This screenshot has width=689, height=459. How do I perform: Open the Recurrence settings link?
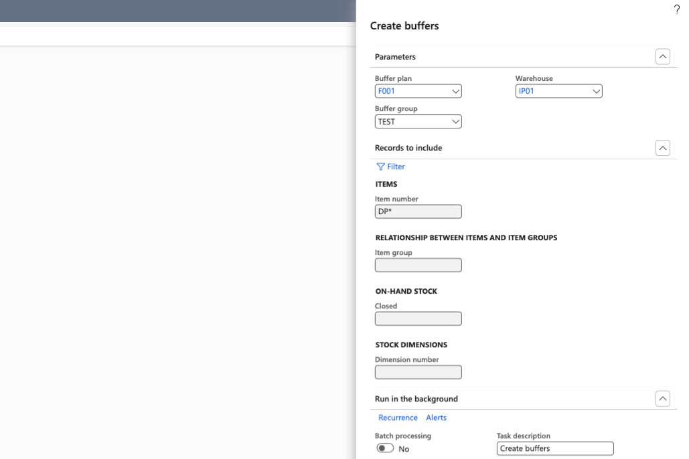pyautogui.click(x=398, y=418)
